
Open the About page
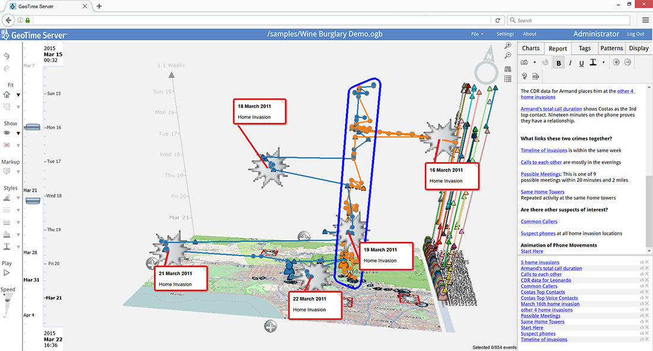pos(530,34)
